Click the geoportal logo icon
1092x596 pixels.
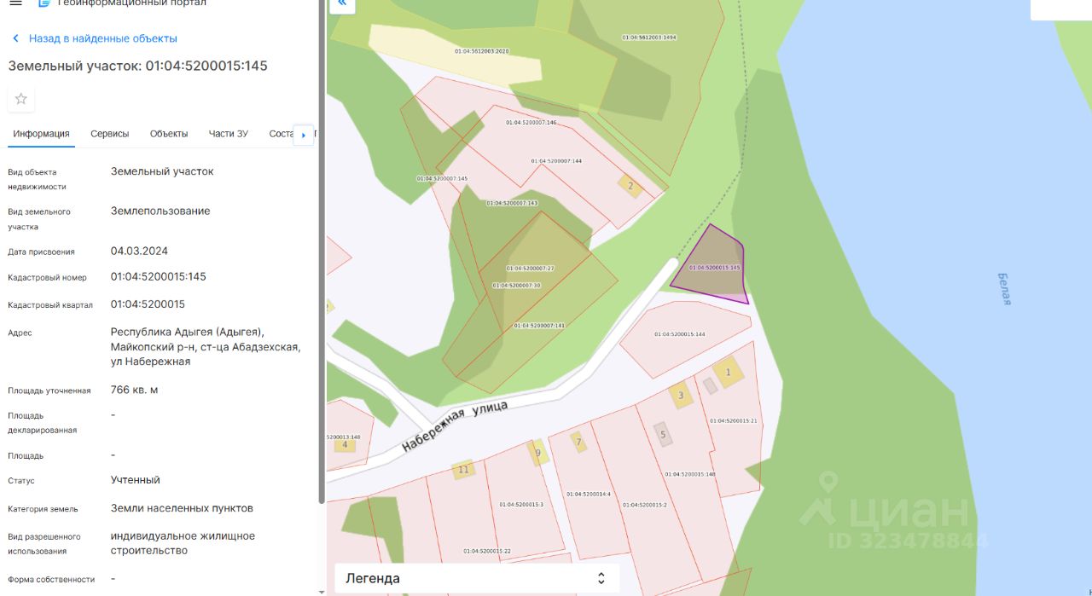44,3
